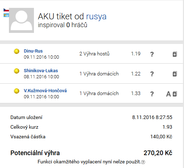Click the 1.19 odds for Dinu-Rus

coord(136,54)
